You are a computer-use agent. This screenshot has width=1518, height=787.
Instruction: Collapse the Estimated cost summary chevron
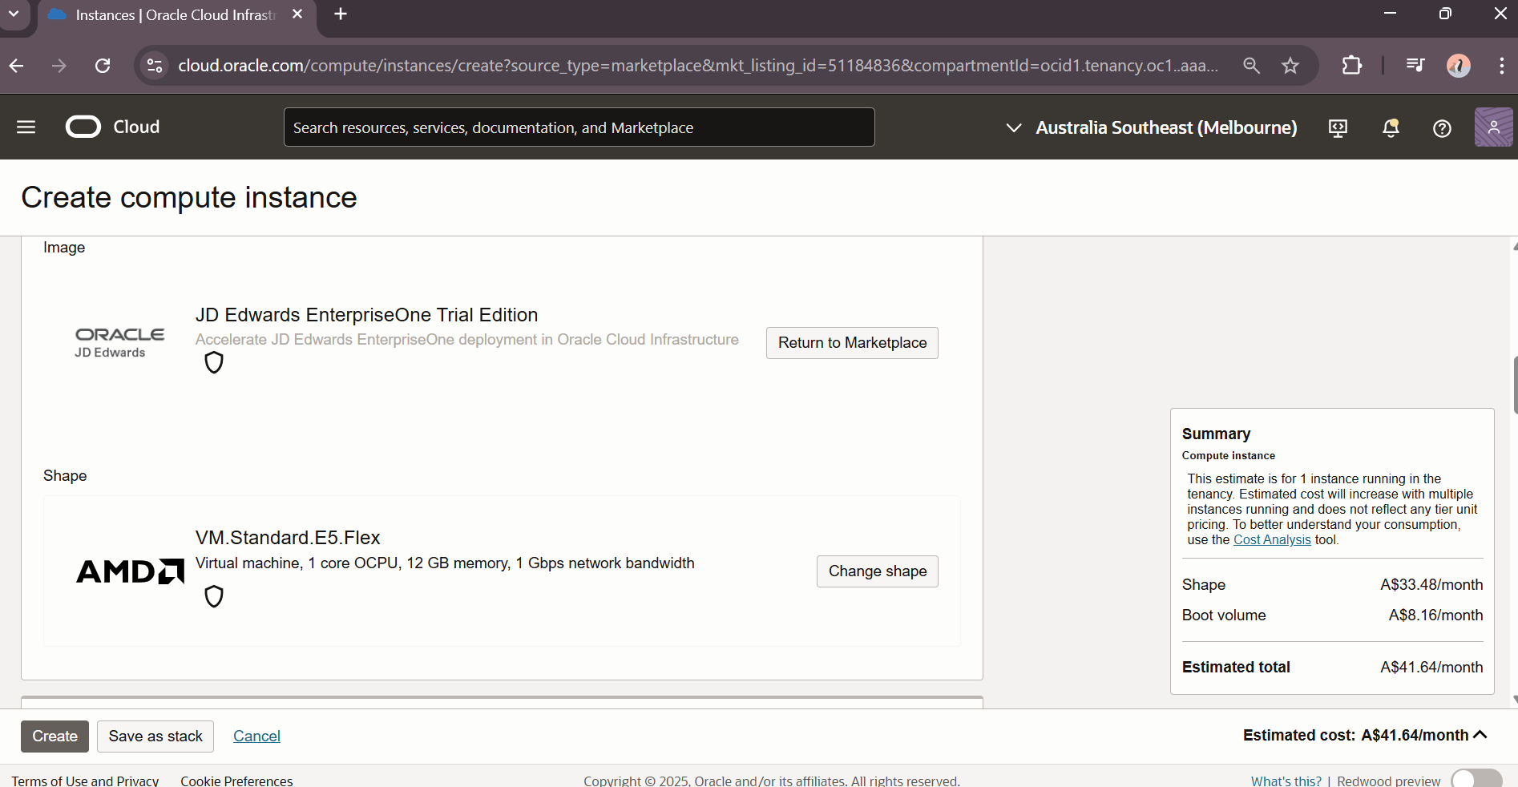pos(1480,735)
